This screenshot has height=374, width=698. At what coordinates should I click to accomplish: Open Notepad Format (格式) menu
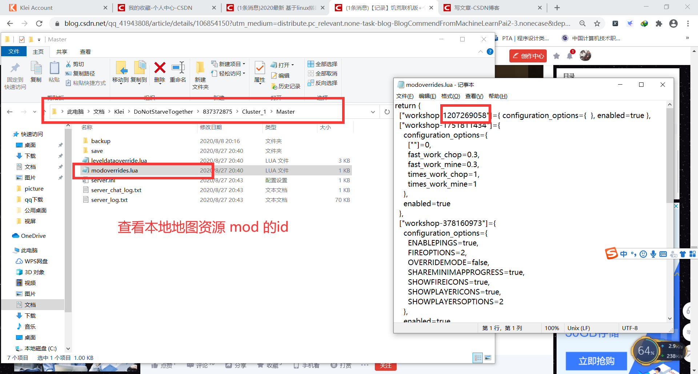click(450, 96)
